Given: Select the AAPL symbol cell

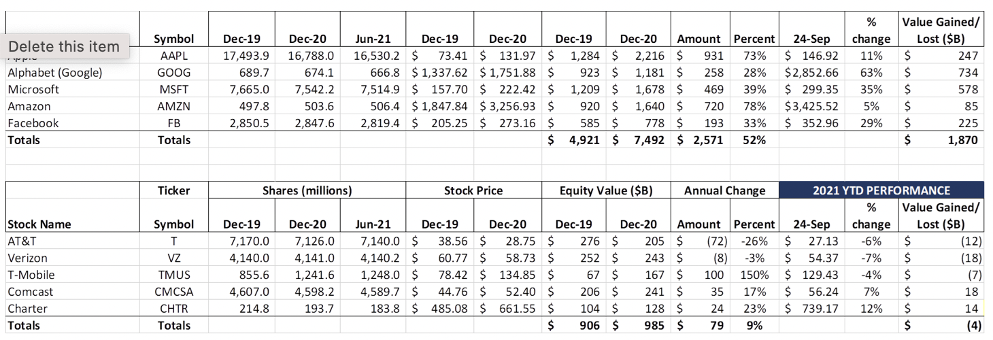Looking at the screenshot, I should point(174,56).
